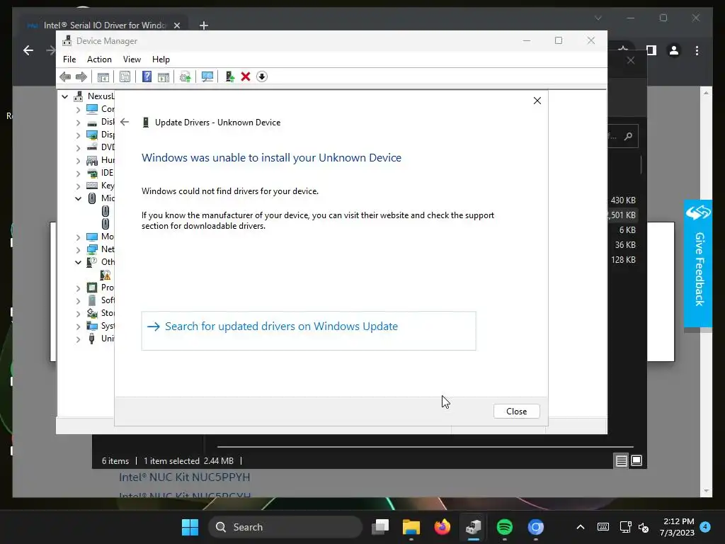Show hidden system tray icons
Screen dimensions: 725x544
(581, 527)
